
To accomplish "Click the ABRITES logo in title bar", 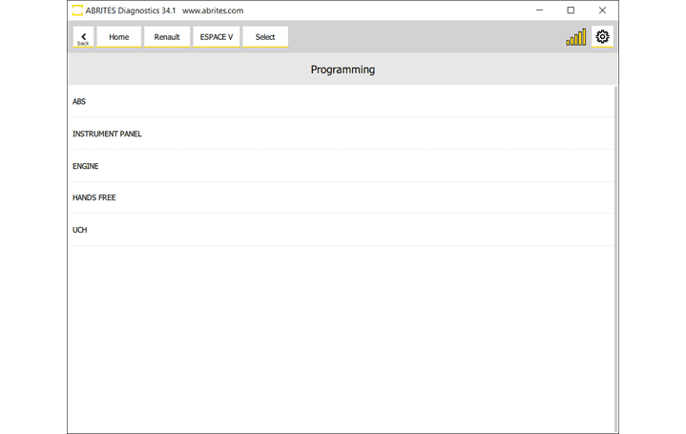I will (x=77, y=10).
